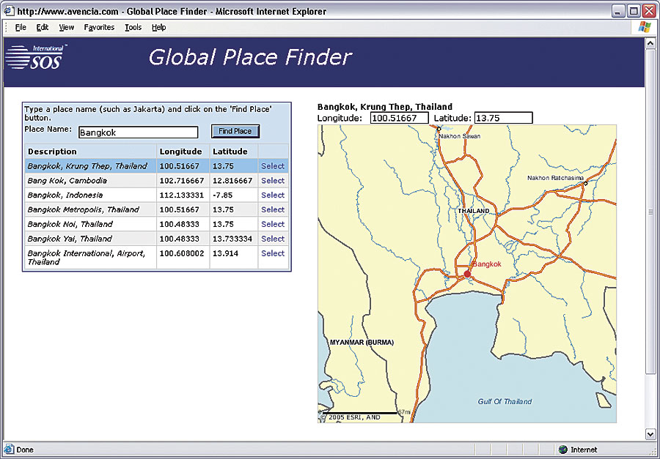This screenshot has height=459, width=660.
Task: Click the Nakhon Ratchasima city marker
Action: [x=585, y=183]
